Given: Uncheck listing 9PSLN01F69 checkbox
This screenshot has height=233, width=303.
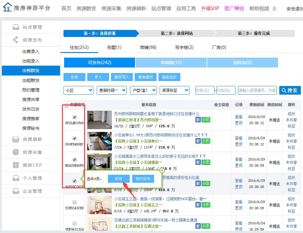Looking at the screenshot, I should click(x=74, y=117).
